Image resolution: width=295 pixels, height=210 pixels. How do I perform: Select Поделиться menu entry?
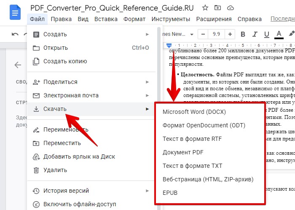click(x=91, y=82)
